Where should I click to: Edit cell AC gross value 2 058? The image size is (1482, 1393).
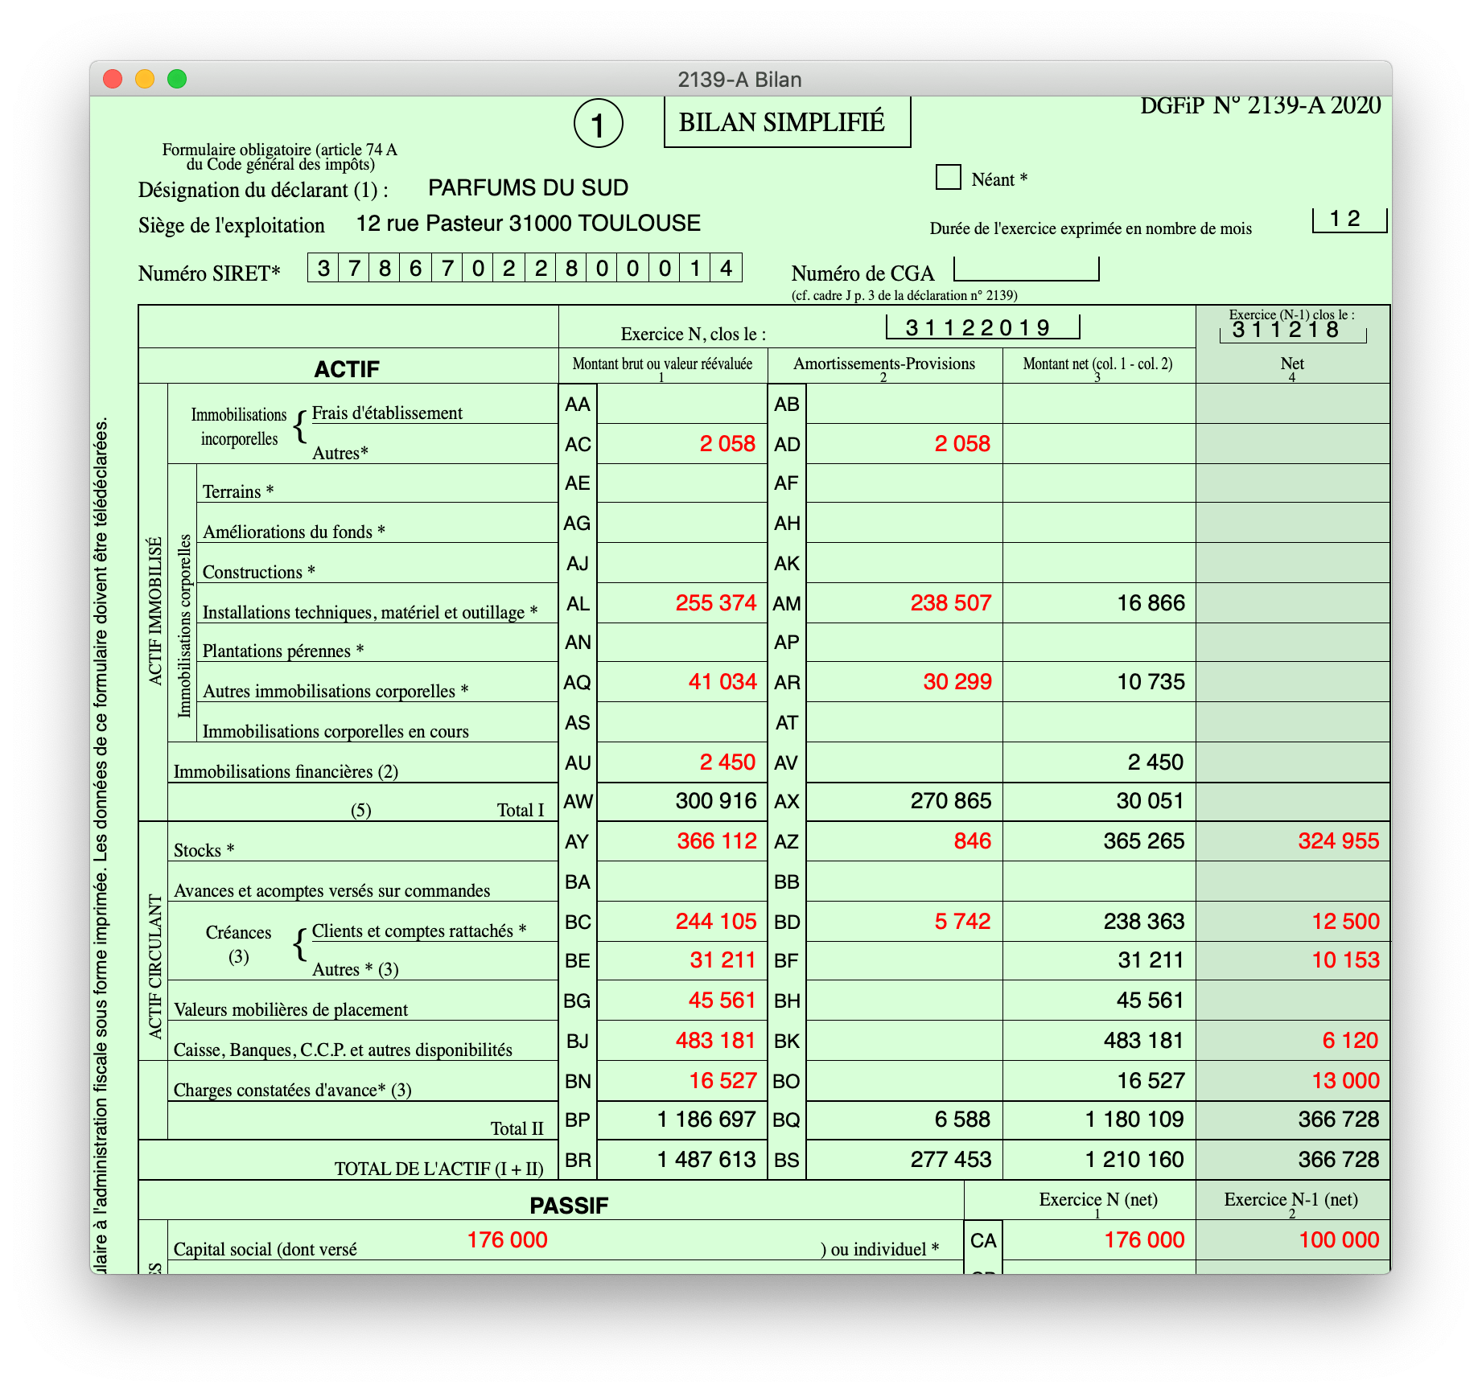pos(682,443)
